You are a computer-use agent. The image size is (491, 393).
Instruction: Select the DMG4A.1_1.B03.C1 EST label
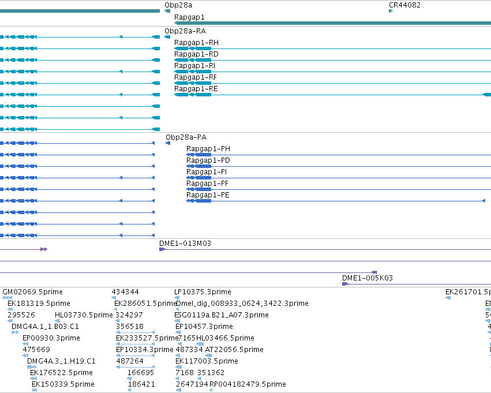coord(45,327)
